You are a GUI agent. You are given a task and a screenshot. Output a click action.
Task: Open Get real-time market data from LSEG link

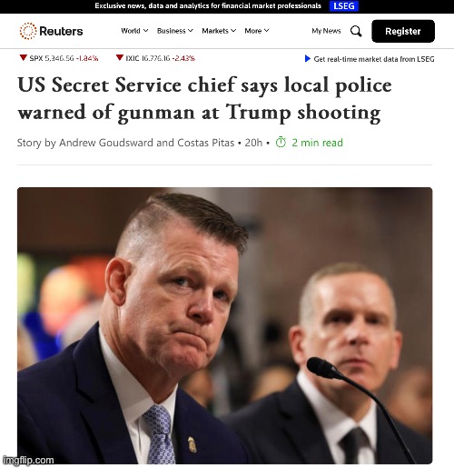pyautogui.click(x=374, y=59)
